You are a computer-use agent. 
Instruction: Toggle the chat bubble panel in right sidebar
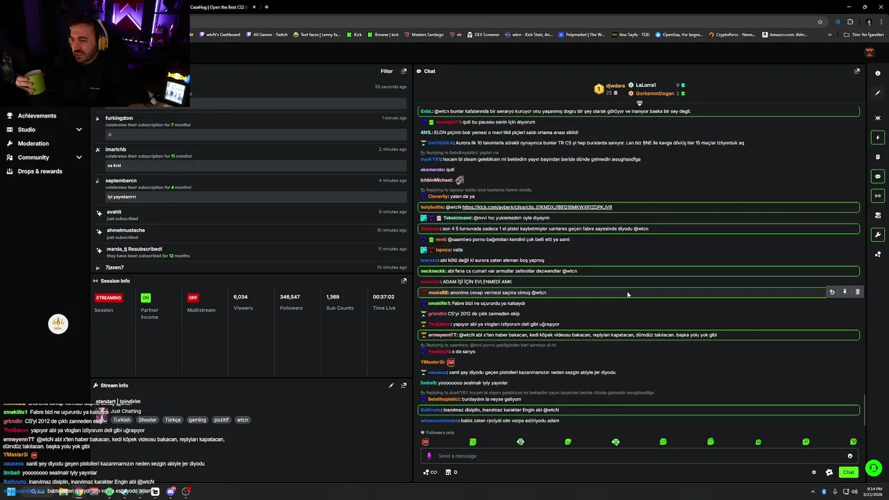click(878, 176)
